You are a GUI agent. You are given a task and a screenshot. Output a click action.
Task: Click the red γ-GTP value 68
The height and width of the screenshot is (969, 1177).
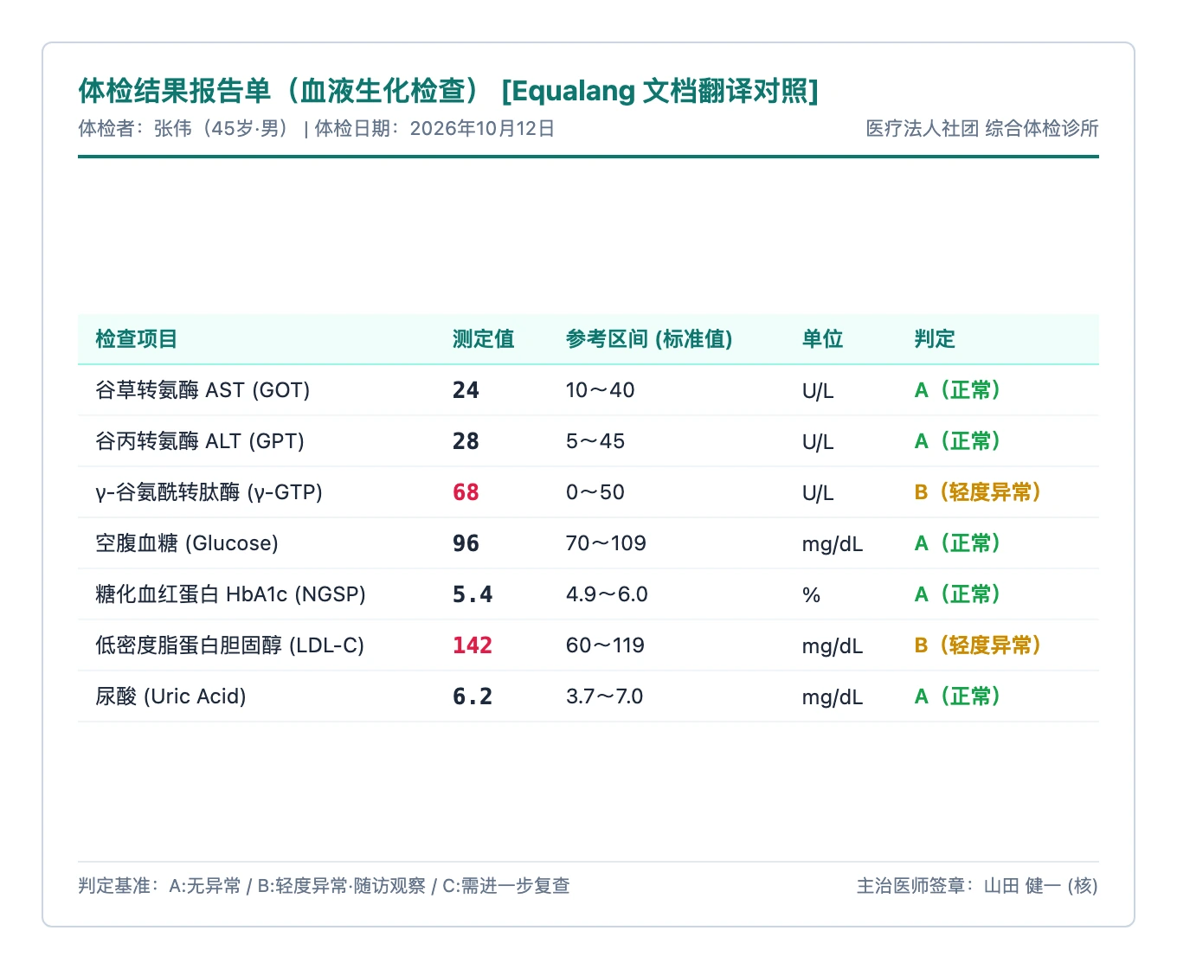(466, 492)
